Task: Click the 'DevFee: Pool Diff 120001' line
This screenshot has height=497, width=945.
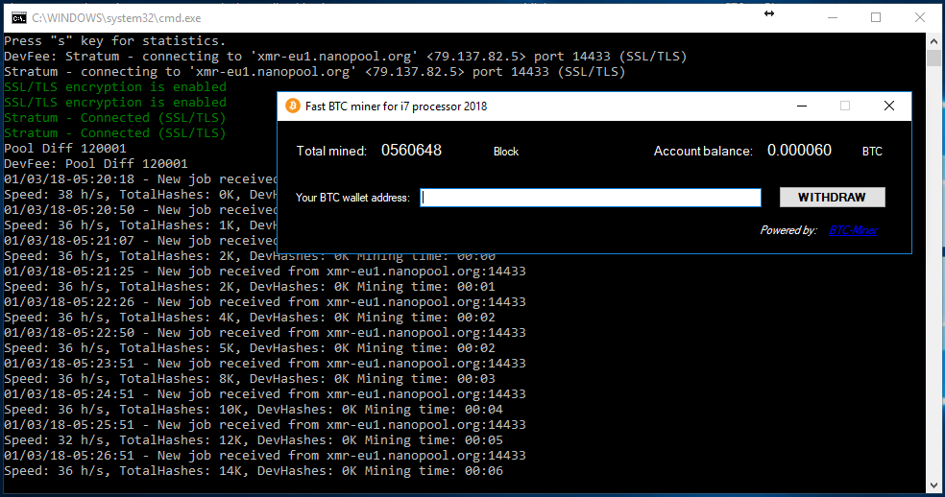Action: 96,164
